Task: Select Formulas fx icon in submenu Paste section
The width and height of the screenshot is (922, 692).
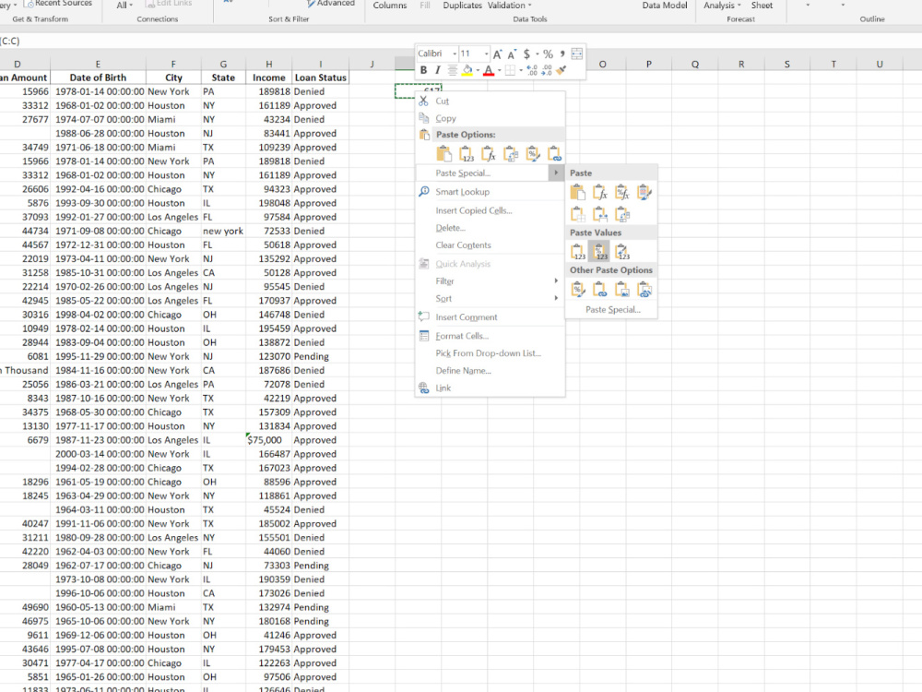Action: tap(600, 193)
